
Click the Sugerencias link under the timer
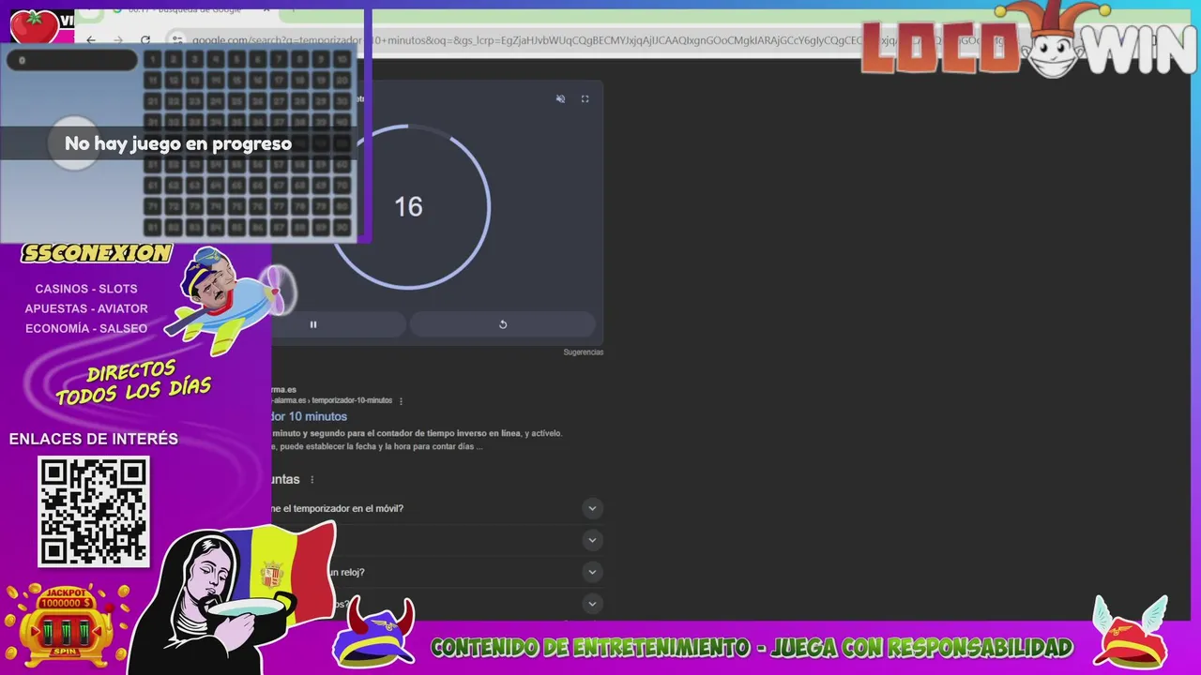coord(584,352)
